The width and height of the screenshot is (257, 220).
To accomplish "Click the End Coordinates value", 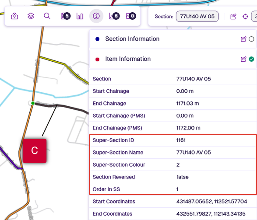I will 211,214.
